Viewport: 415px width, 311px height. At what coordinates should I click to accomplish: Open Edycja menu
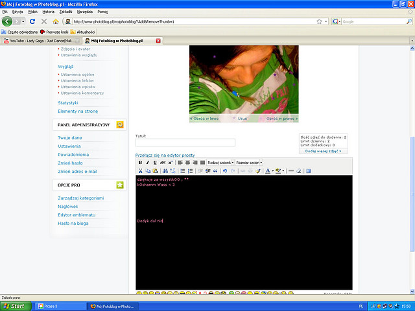point(18,12)
